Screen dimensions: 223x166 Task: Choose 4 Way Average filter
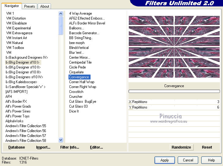pos(80,13)
